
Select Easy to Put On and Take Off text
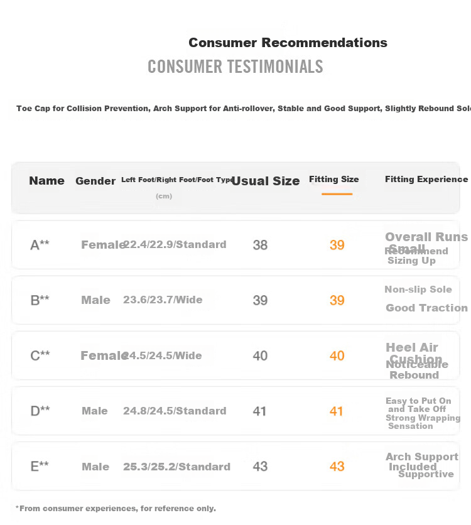(418, 405)
